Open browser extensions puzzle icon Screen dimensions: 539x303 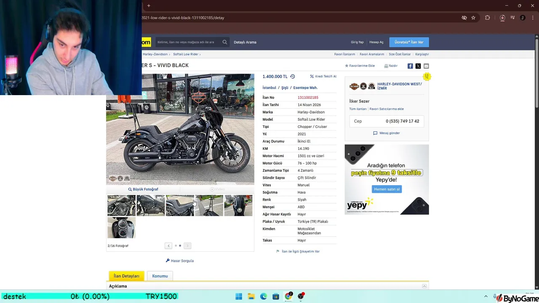(488, 18)
